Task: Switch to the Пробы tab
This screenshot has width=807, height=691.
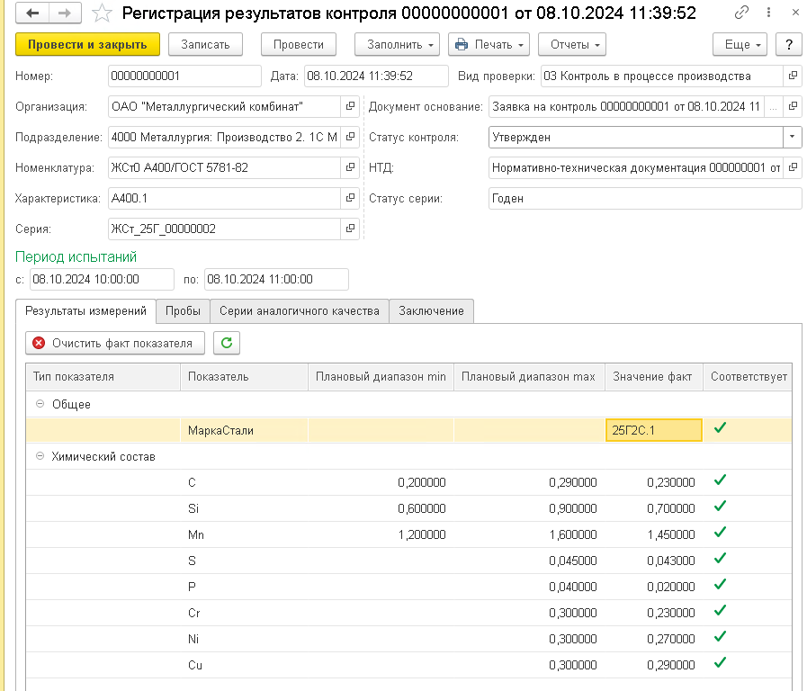Action: [x=183, y=311]
